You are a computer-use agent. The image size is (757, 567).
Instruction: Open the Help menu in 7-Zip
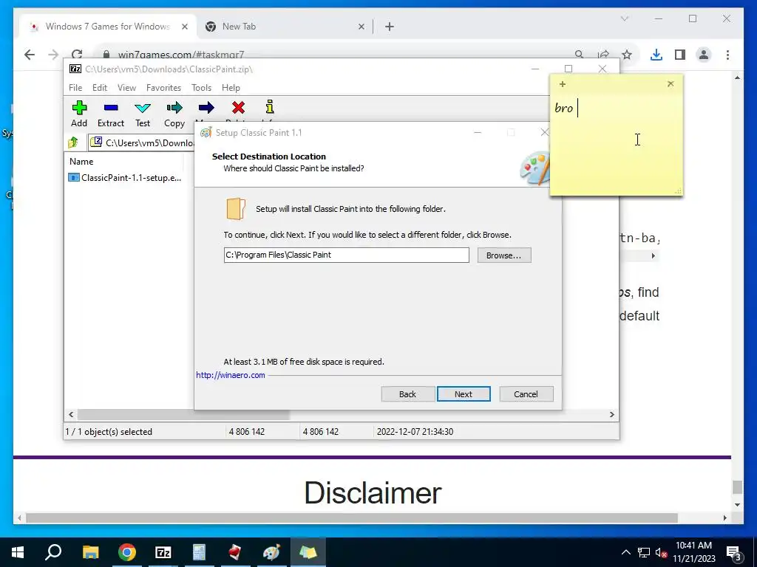click(x=231, y=88)
